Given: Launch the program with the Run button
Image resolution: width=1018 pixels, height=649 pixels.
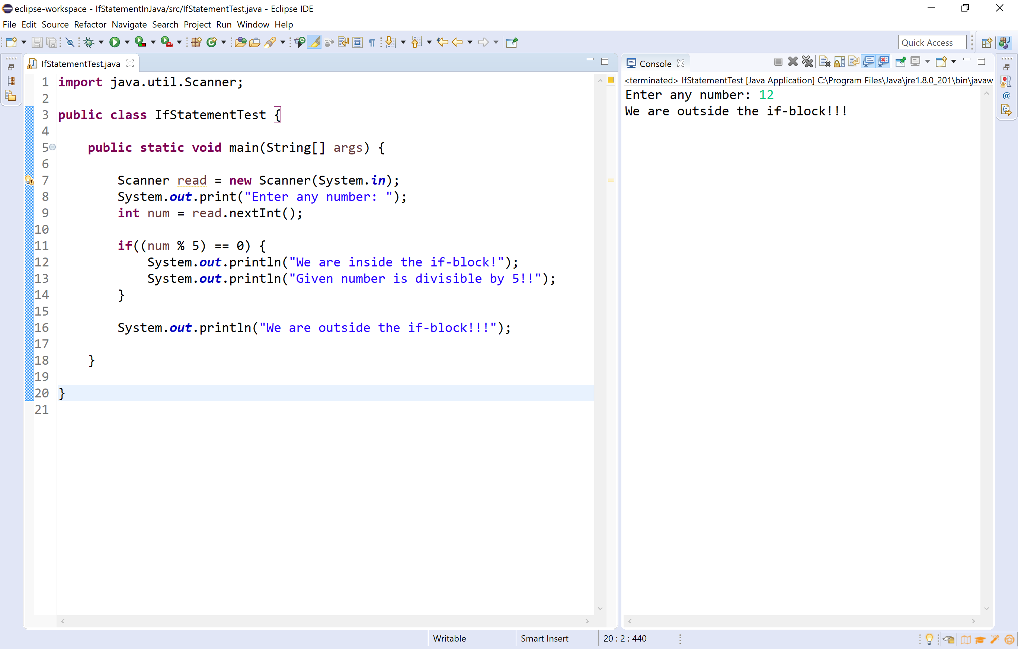Looking at the screenshot, I should (115, 42).
